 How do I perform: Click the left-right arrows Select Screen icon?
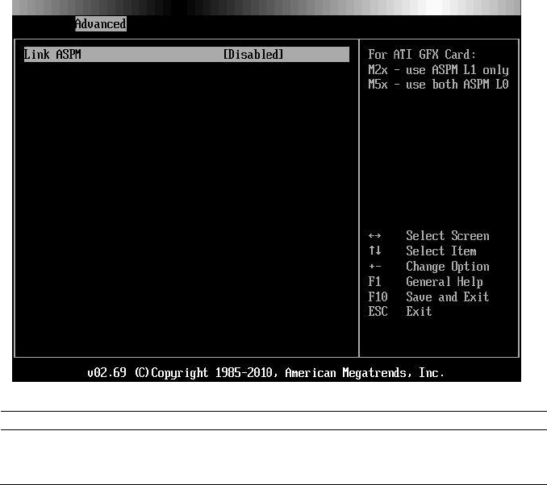(x=374, y=236)
